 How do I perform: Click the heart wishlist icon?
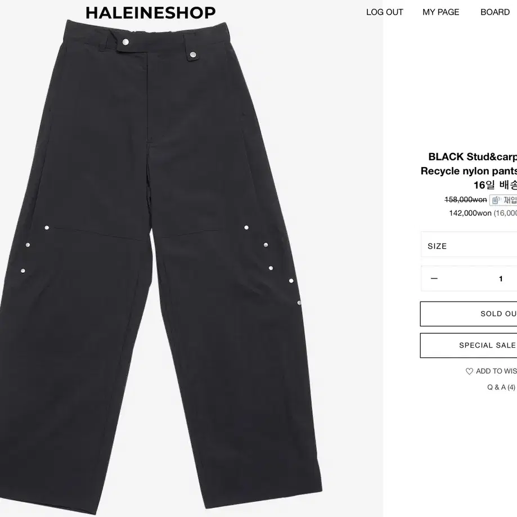tap(469, 372)
